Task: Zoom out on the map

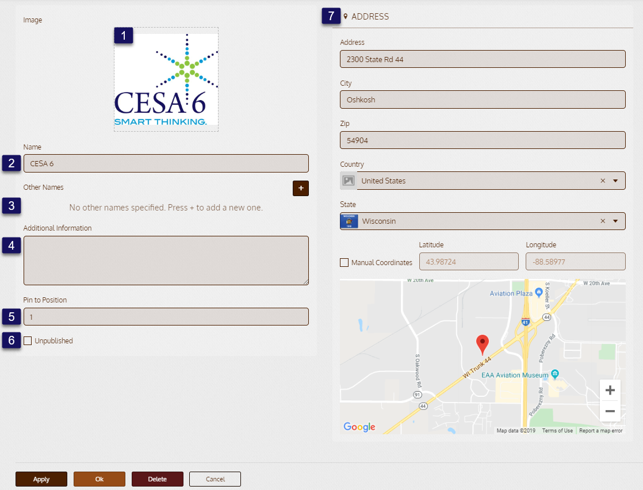Action: [610, 411]
